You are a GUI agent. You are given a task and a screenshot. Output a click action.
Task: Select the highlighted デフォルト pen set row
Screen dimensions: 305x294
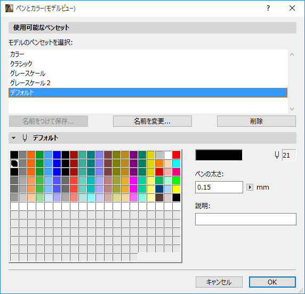pos(148,93)
